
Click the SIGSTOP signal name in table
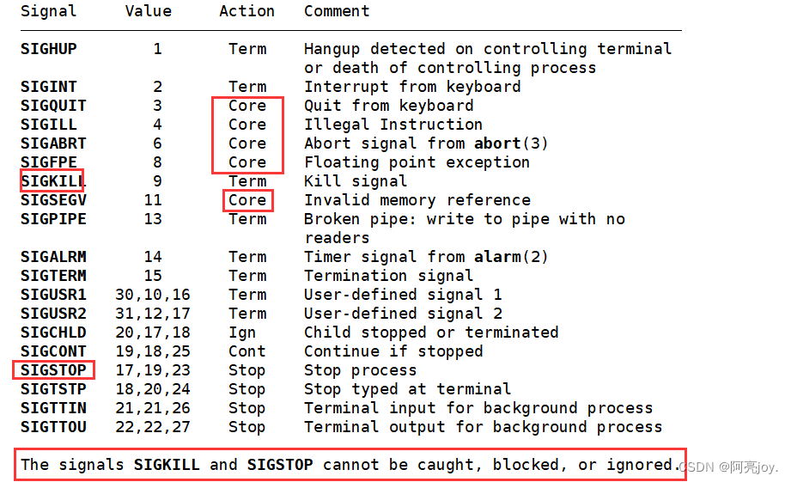[x=53, y=370]
